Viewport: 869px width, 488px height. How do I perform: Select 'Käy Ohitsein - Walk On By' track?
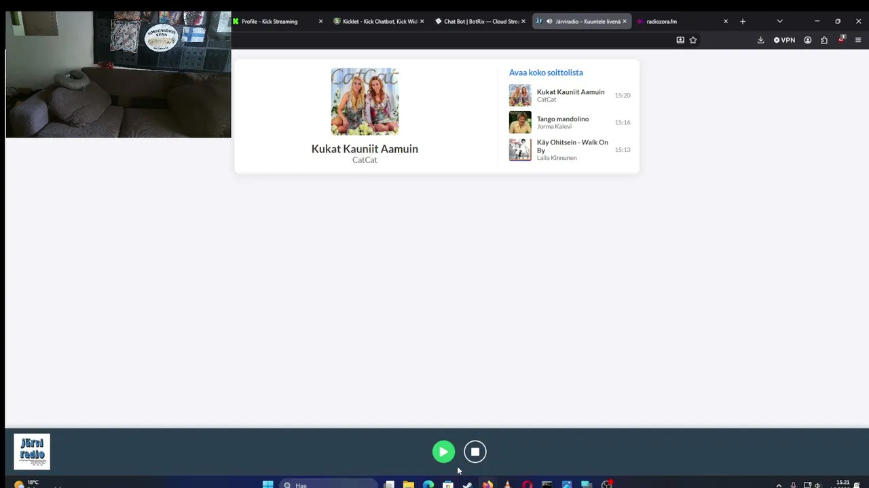coord(572,146)
